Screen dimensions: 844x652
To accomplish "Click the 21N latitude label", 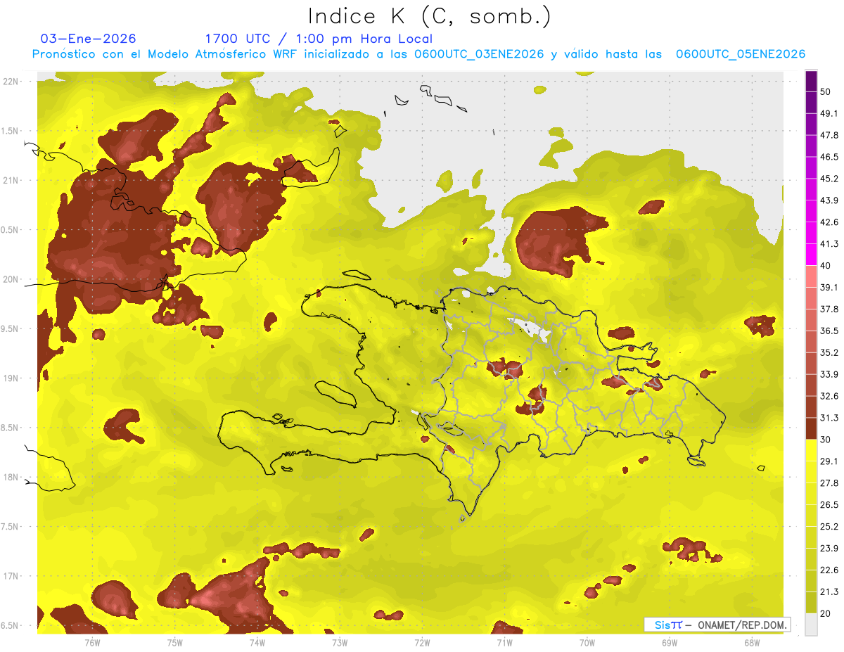I will click(11, 180).
